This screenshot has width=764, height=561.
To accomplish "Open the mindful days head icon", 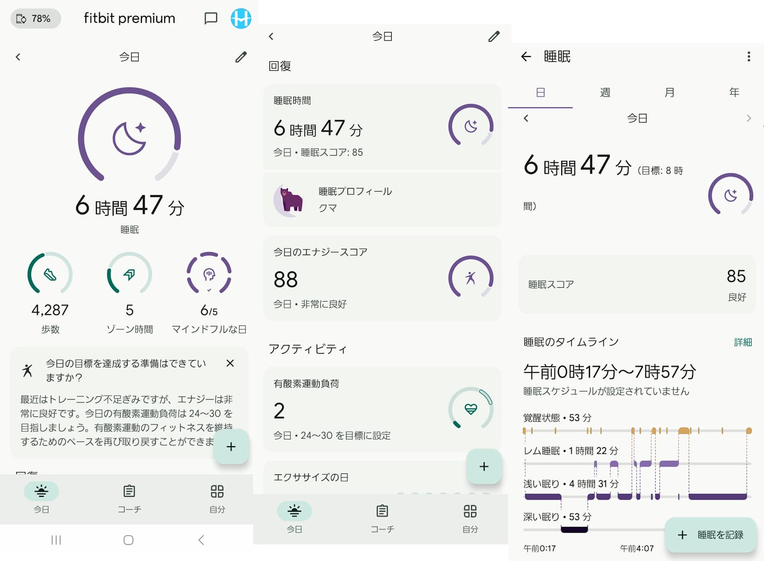I will 209,274.
